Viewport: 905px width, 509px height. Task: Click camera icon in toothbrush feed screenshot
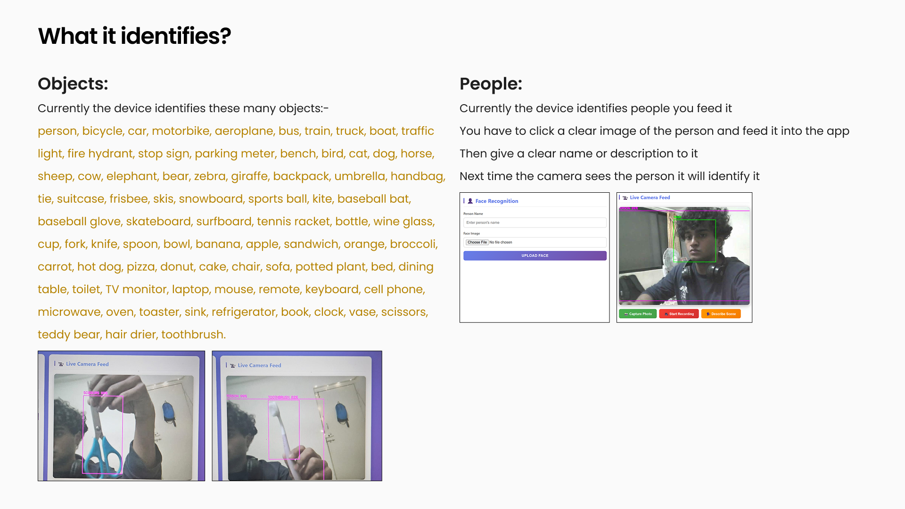tap(232, 366)
